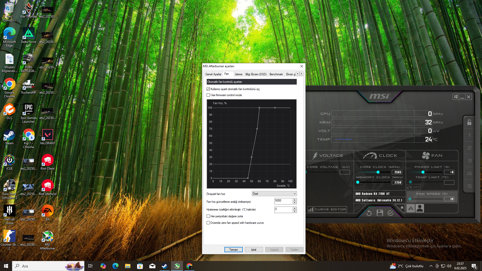Open Riot Client desktop icon

[47, 162]
